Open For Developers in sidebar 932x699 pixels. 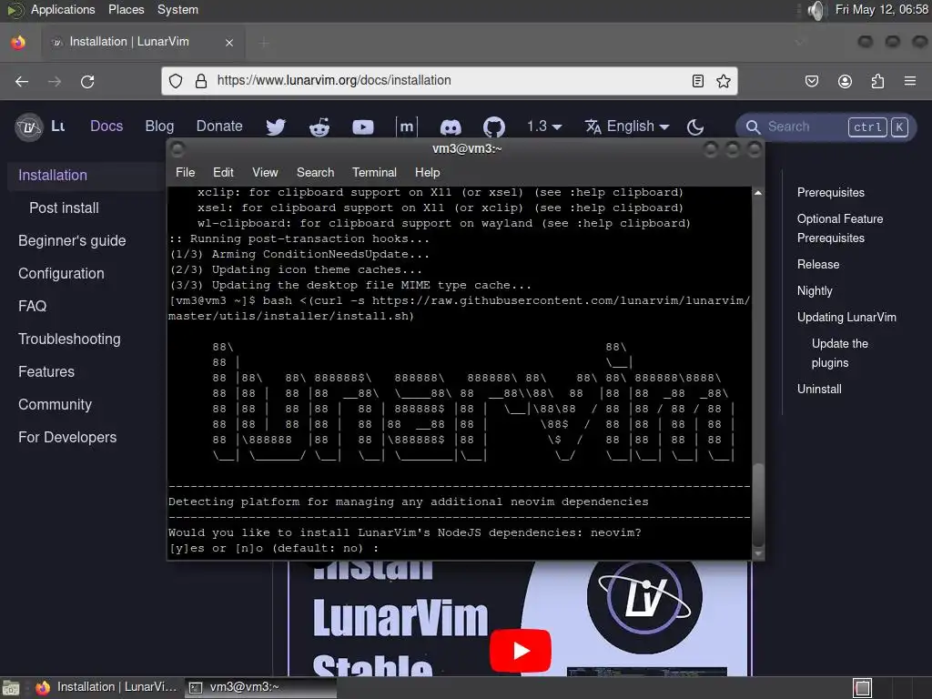[67, 437]
